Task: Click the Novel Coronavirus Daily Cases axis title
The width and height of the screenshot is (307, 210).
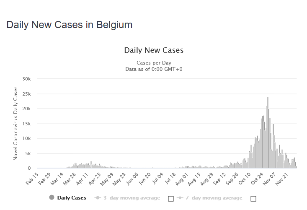Action: click(16, 123)
